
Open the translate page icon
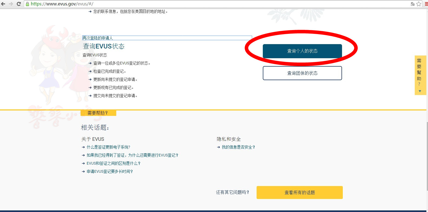point(413,4)
